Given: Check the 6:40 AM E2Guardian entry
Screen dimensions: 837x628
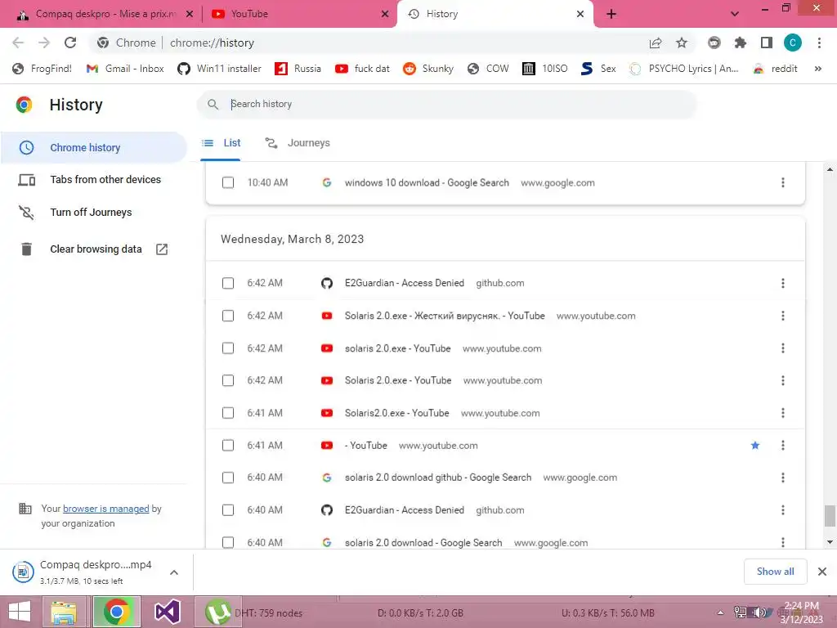Looking at the screenshot, I should pyautogui.click(x=228, y=510).
